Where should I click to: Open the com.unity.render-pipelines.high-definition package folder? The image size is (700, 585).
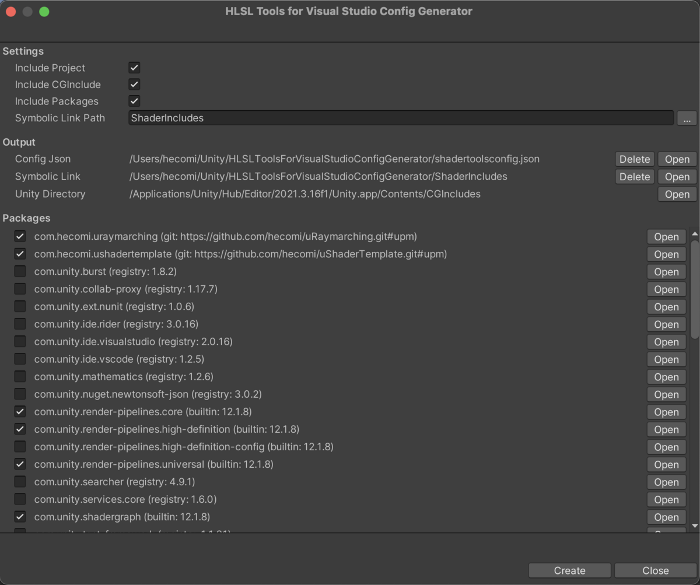[666, 429]
